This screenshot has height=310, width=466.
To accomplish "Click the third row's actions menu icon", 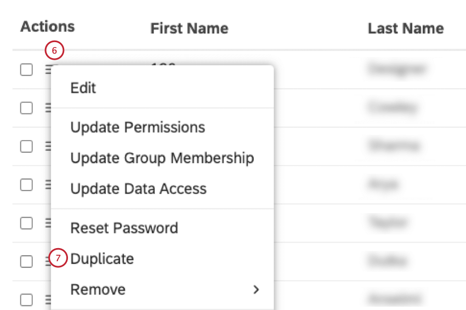I will [x=48, y=146].
